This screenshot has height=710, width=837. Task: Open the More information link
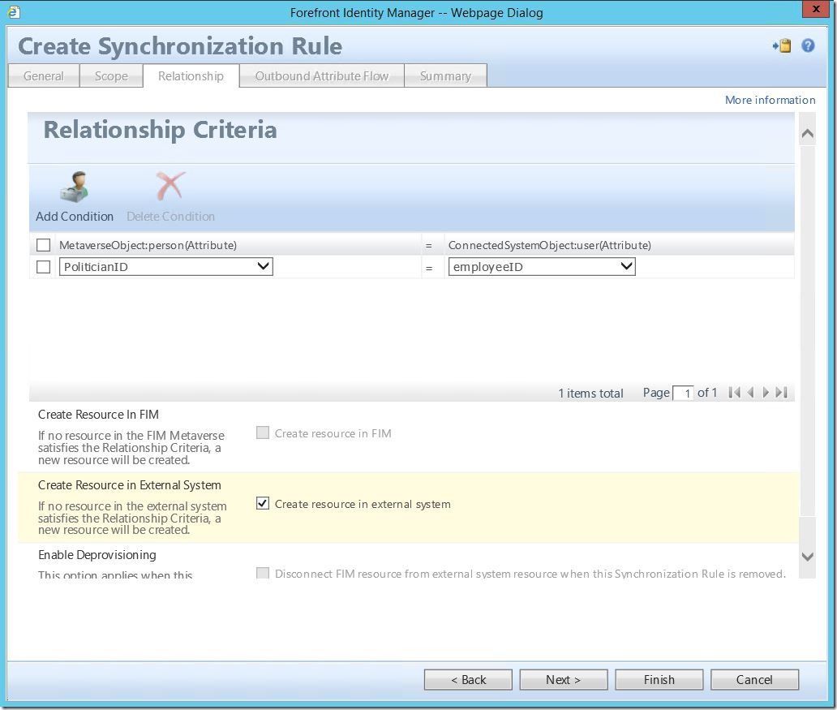pos(770,100)
